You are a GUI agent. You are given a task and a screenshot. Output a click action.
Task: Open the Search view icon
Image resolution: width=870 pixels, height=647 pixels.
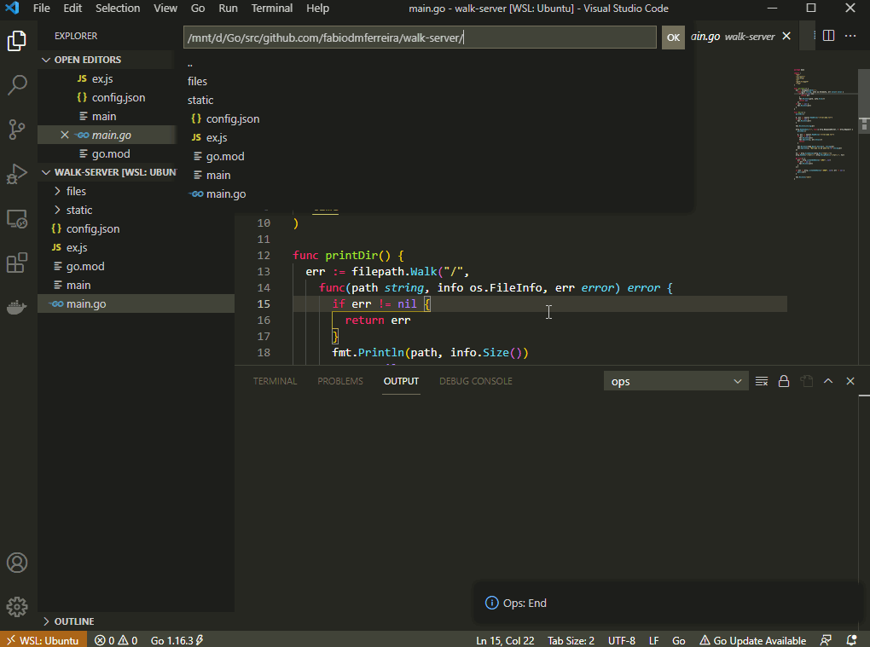(17, 85)
